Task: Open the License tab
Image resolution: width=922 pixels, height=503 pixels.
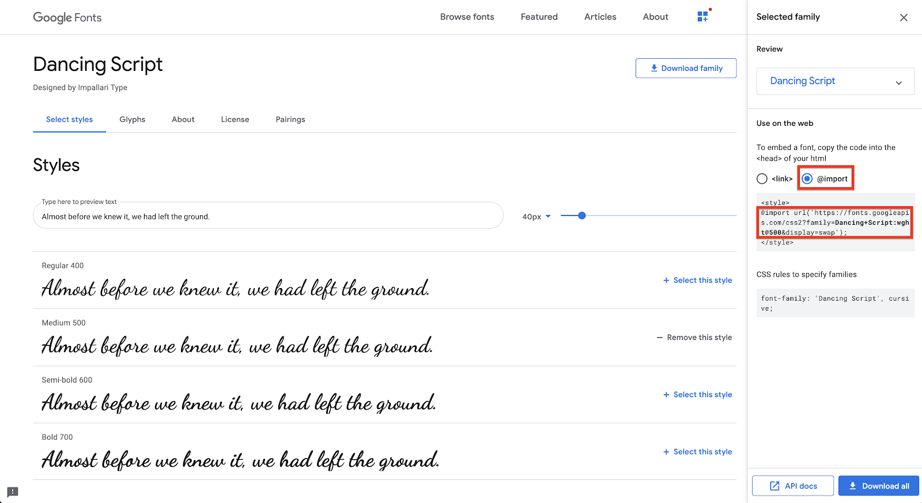Action: click(235, 119)
